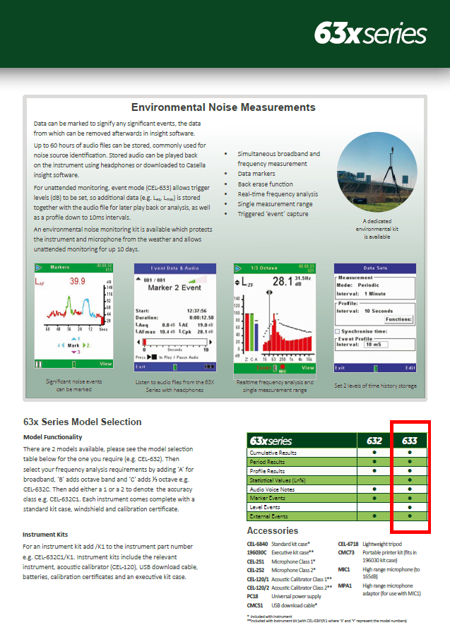This screenshot has height=625, width=450.
Task: Click the CEL-6840 Standard kit case entry
Action: (278, 544)
